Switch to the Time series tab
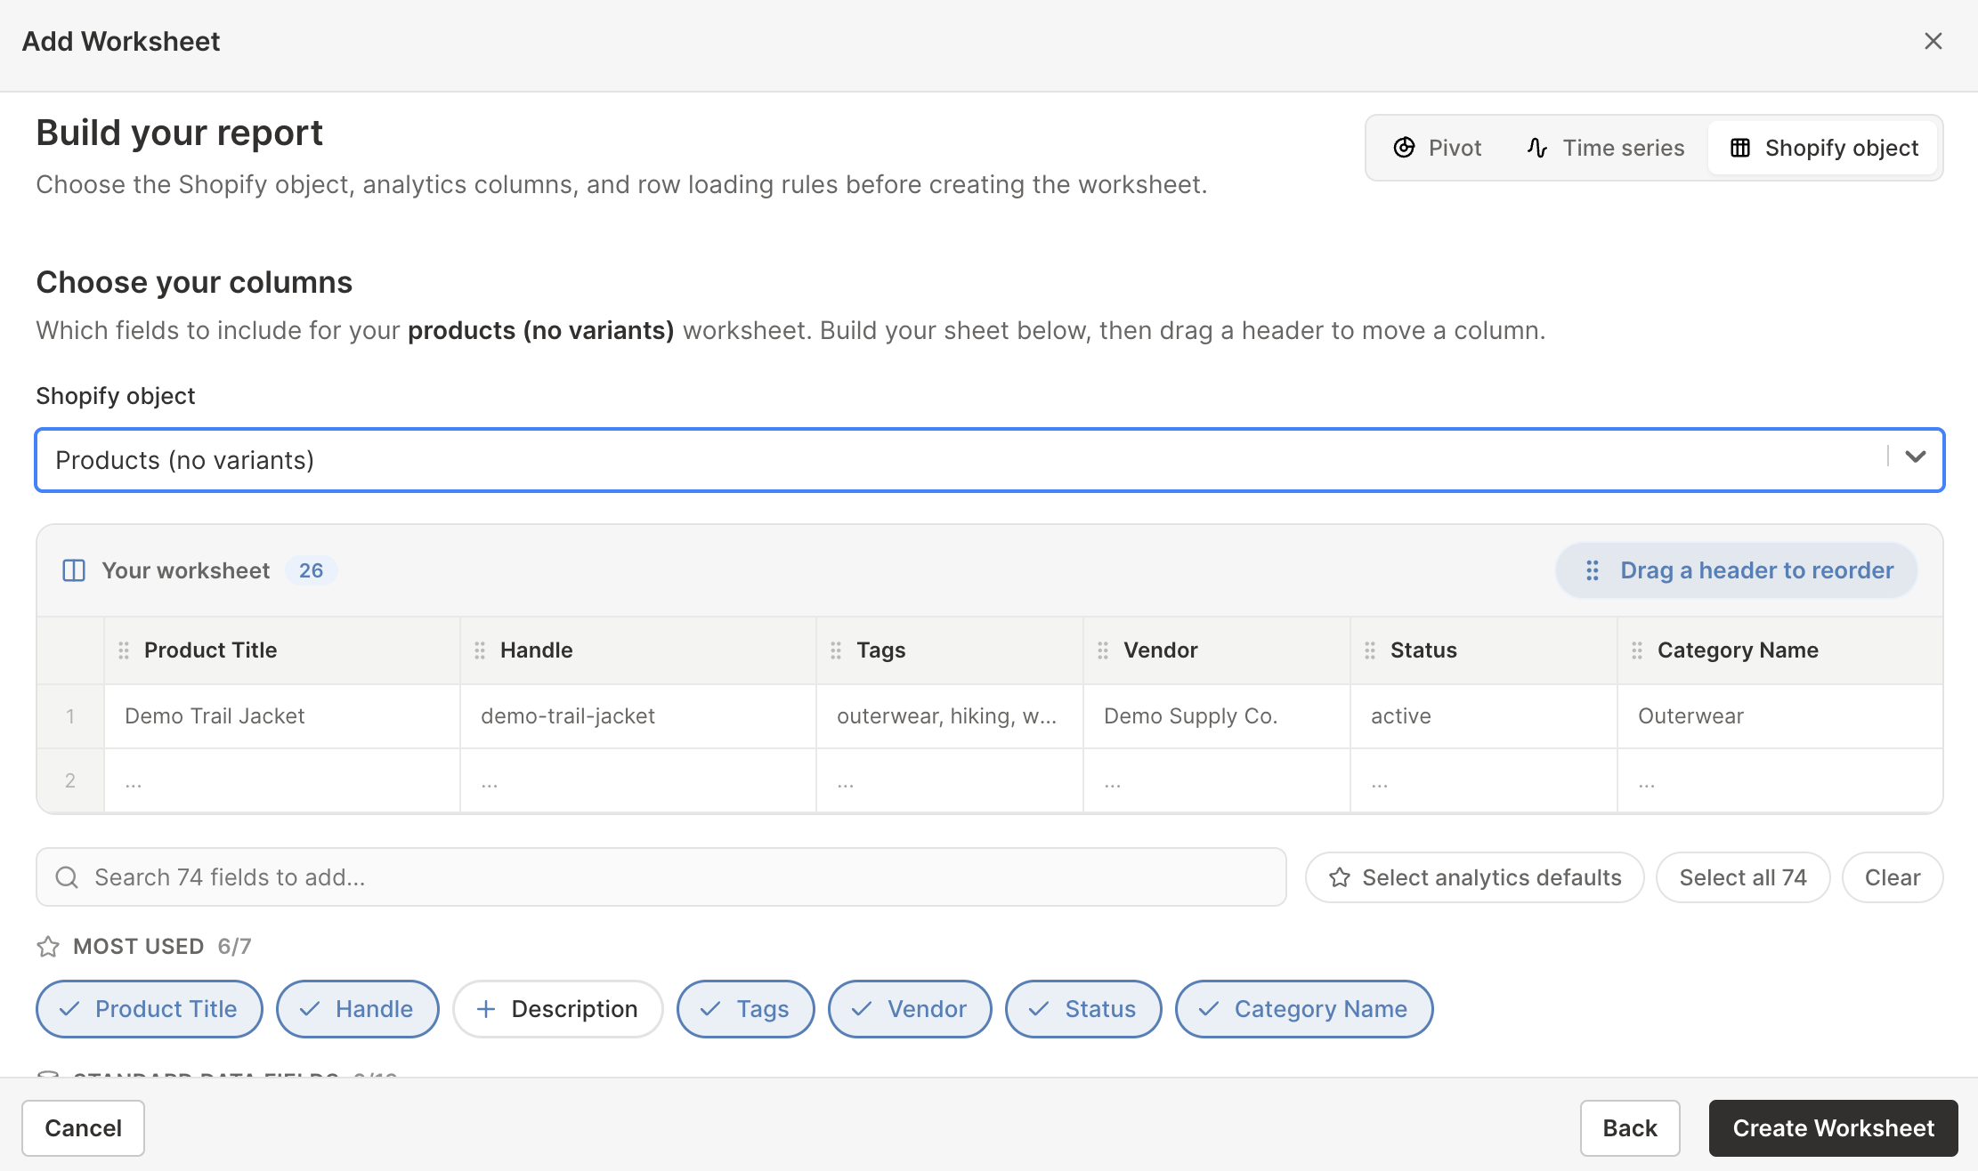The image size is (1978, 1171). click(x=1605, y=148)
